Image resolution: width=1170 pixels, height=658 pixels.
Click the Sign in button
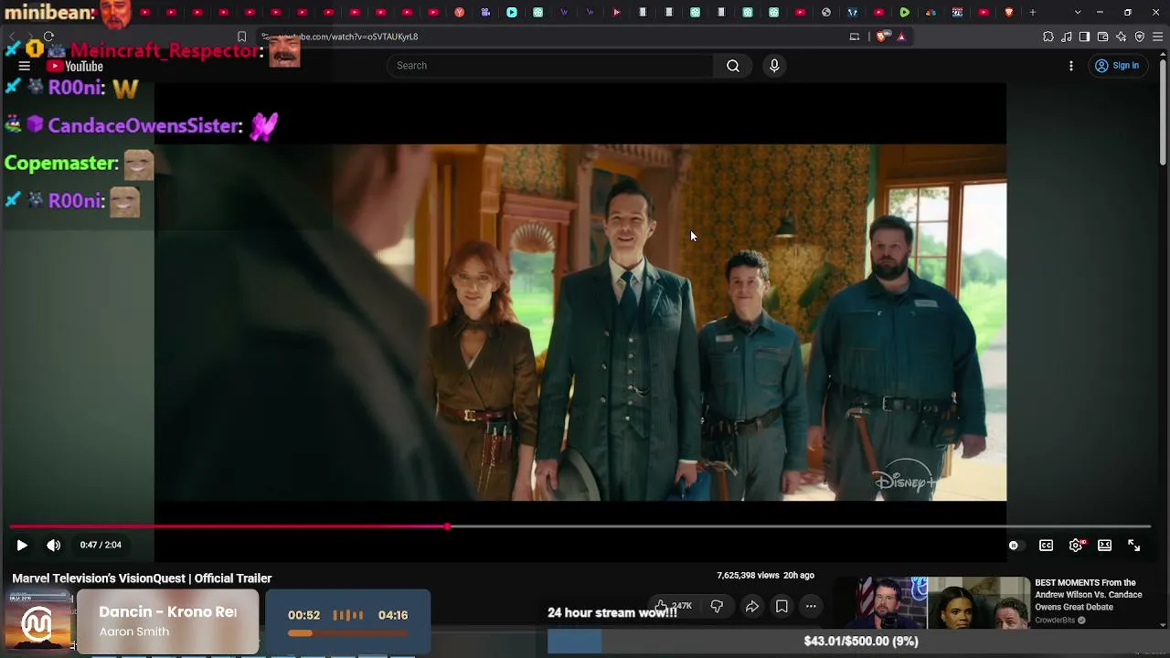click(1117, 66)
